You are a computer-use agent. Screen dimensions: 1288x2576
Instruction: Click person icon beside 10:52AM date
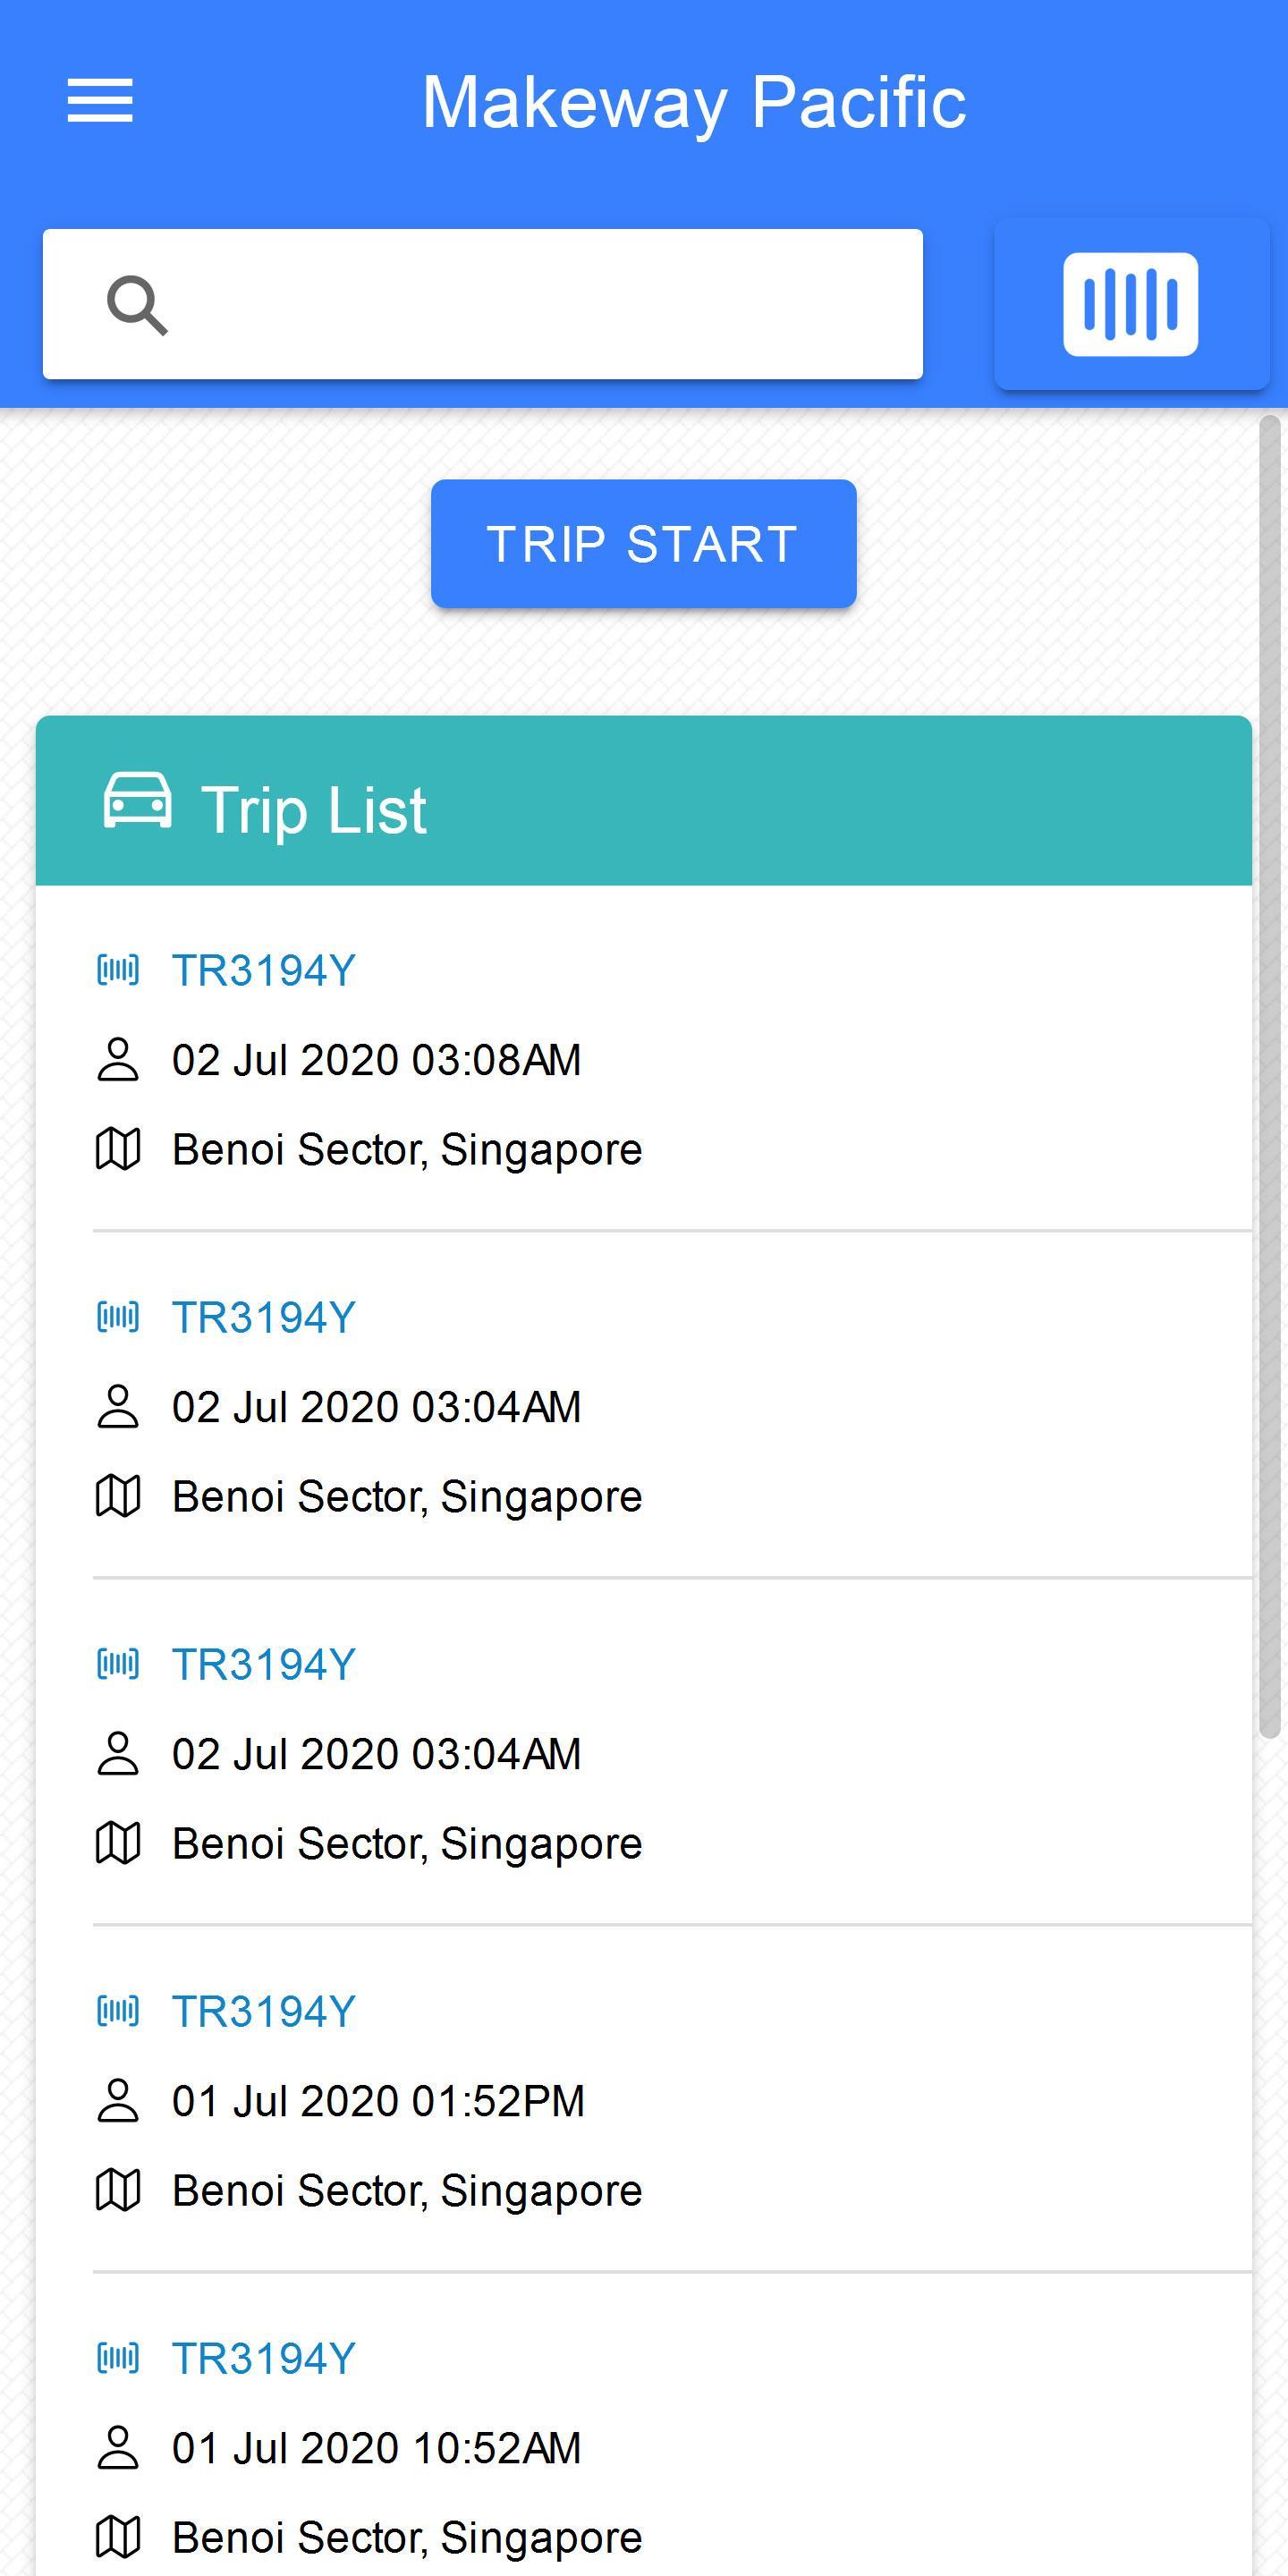pos(118,2447)
